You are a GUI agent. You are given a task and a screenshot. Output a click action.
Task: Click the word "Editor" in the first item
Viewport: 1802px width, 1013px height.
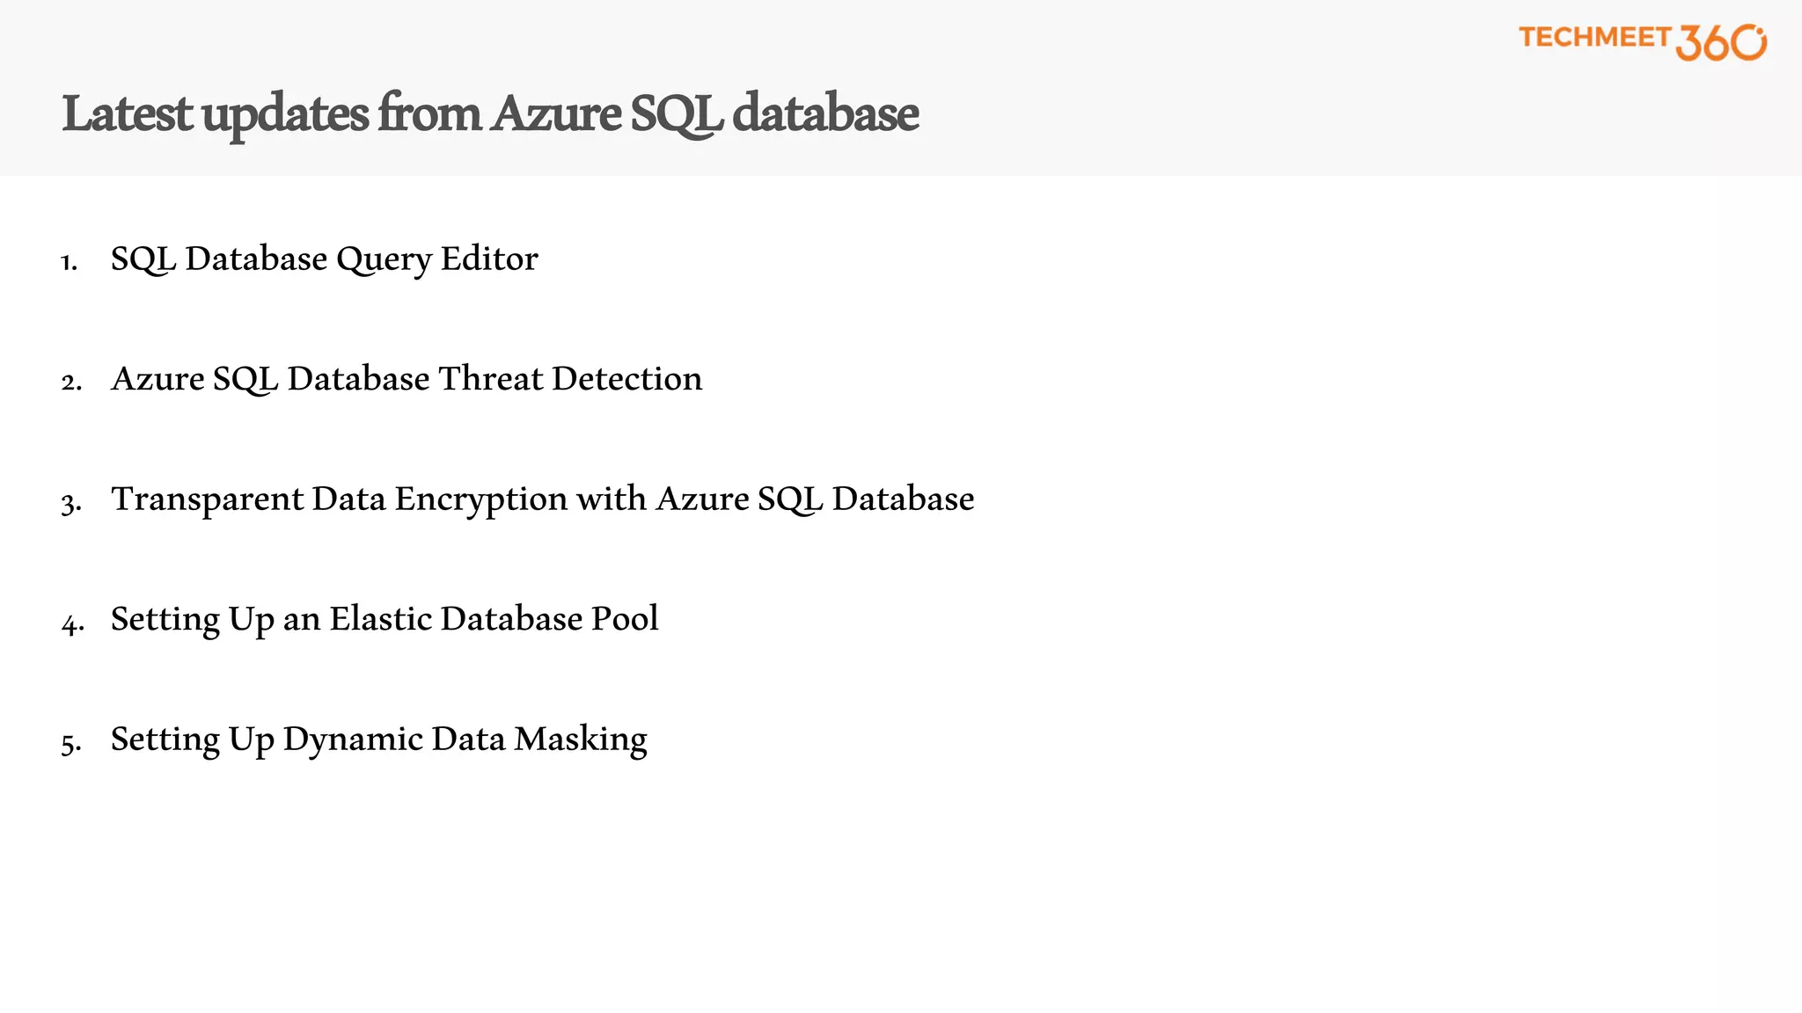click(489, 259)
